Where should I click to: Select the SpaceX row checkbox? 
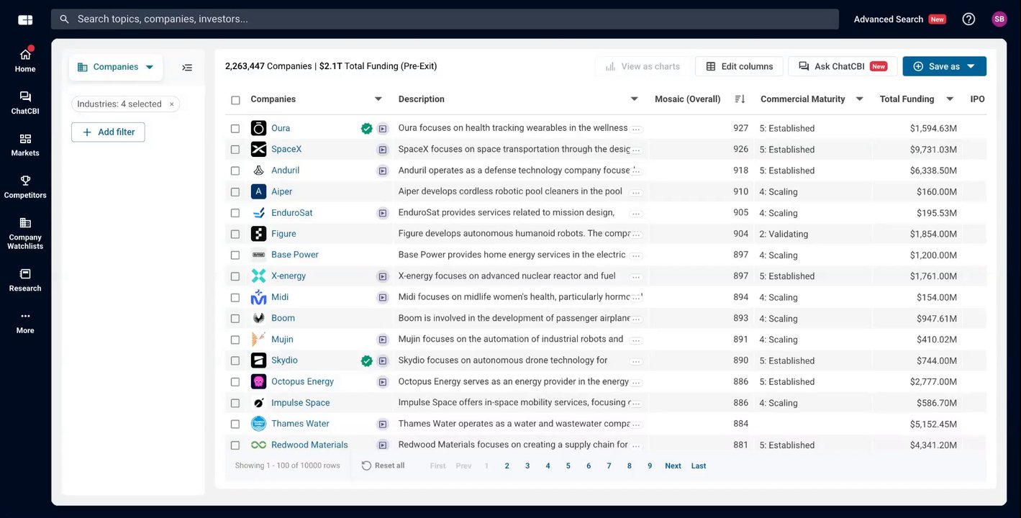click(x=235, y=150)
